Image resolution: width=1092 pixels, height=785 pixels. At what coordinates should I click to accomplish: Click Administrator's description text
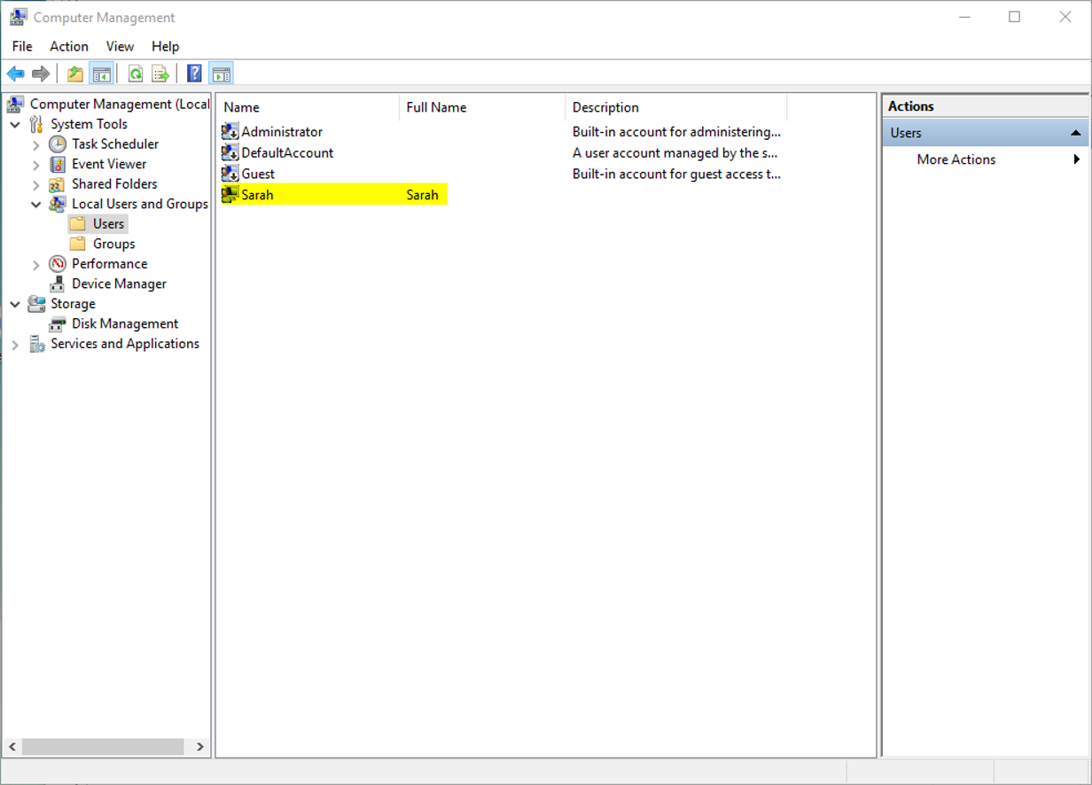pyautogui.click(x=676, y=131)
